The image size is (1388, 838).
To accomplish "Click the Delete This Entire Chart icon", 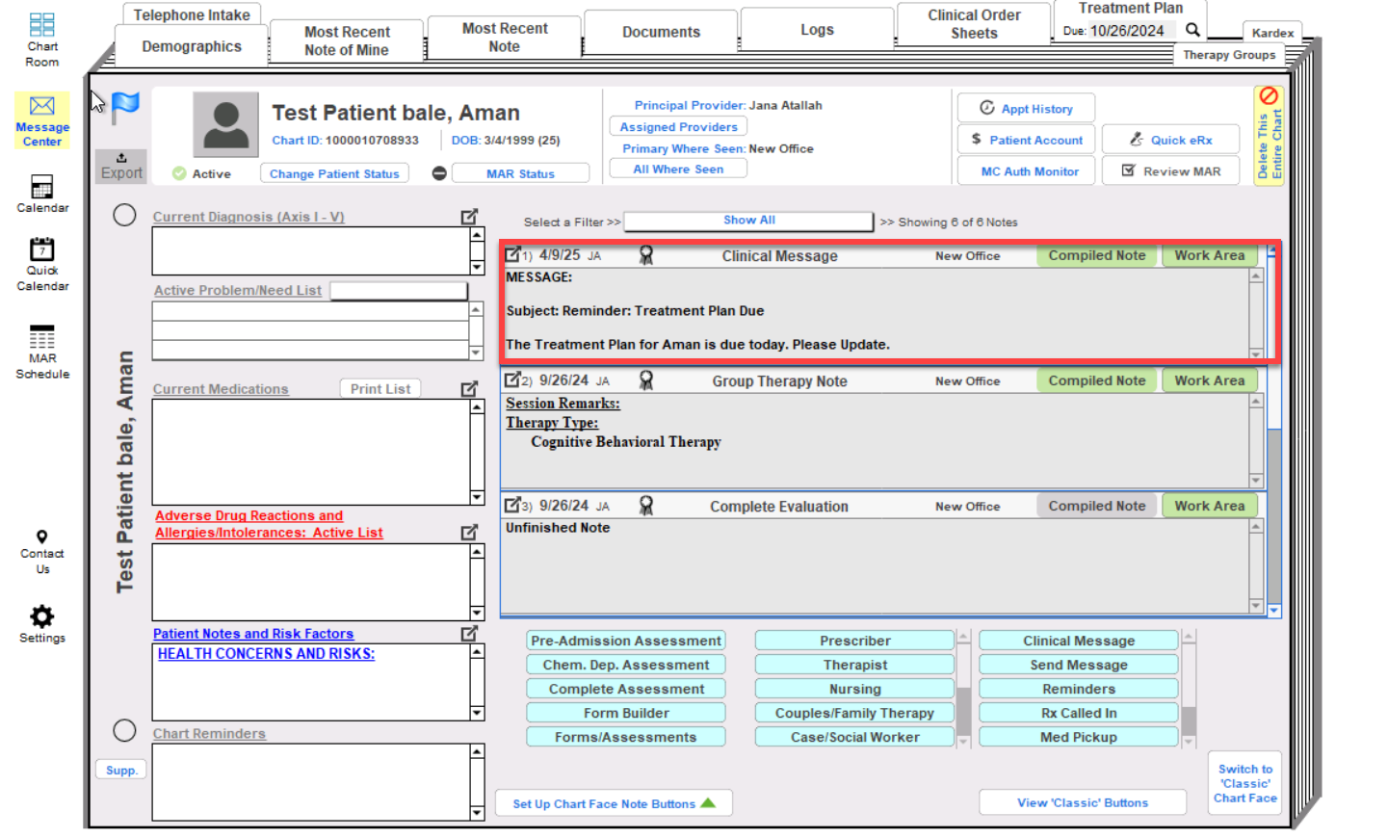I will (x=1269, y=96).
